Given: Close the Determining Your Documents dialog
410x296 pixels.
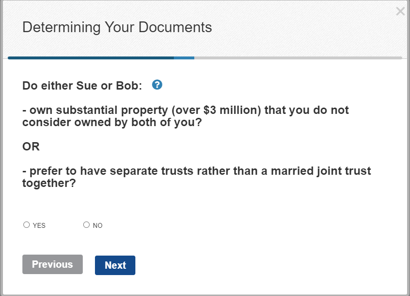Looking at the screenshot, I should (x=400, y=11).
